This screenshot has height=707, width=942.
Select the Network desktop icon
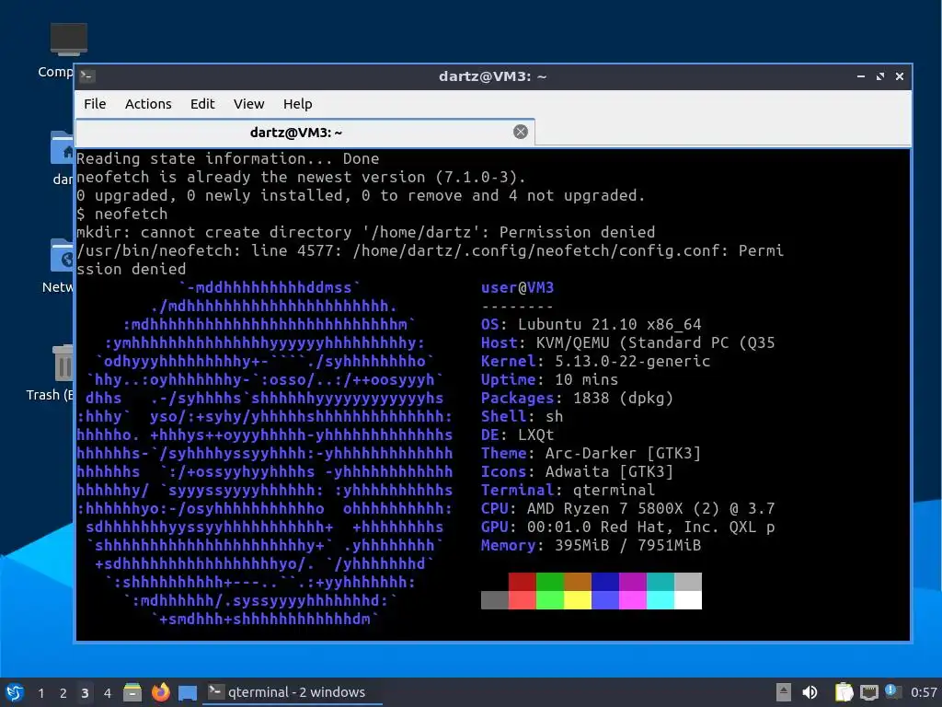58,266
